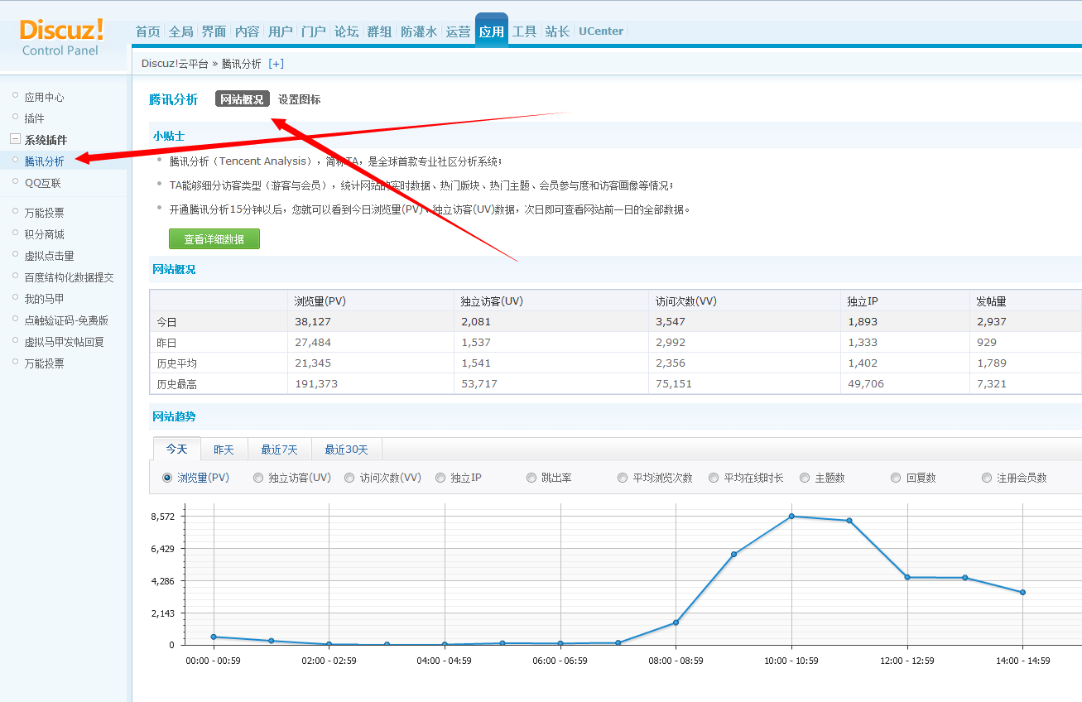Select 腾讯分析 in the sidebar
Viewport: 1082px width, 702px height.
coord(44,161)
